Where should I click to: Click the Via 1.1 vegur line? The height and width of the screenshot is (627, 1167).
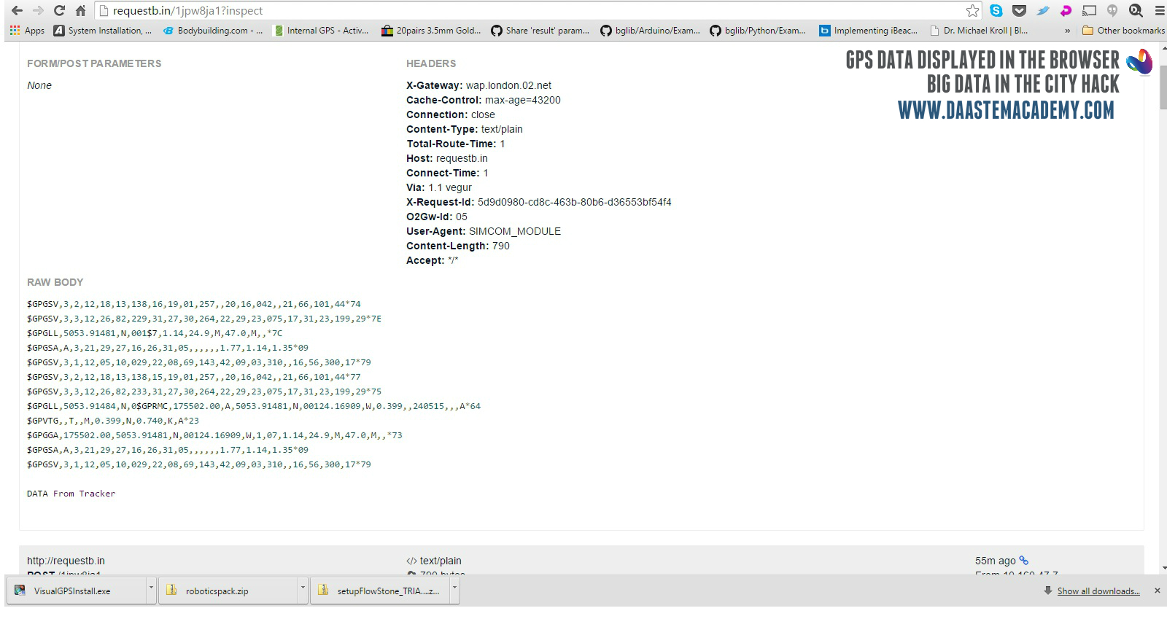439,187
